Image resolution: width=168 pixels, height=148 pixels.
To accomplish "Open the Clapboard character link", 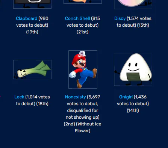I will pyautogui.click(x=27, y=18).
